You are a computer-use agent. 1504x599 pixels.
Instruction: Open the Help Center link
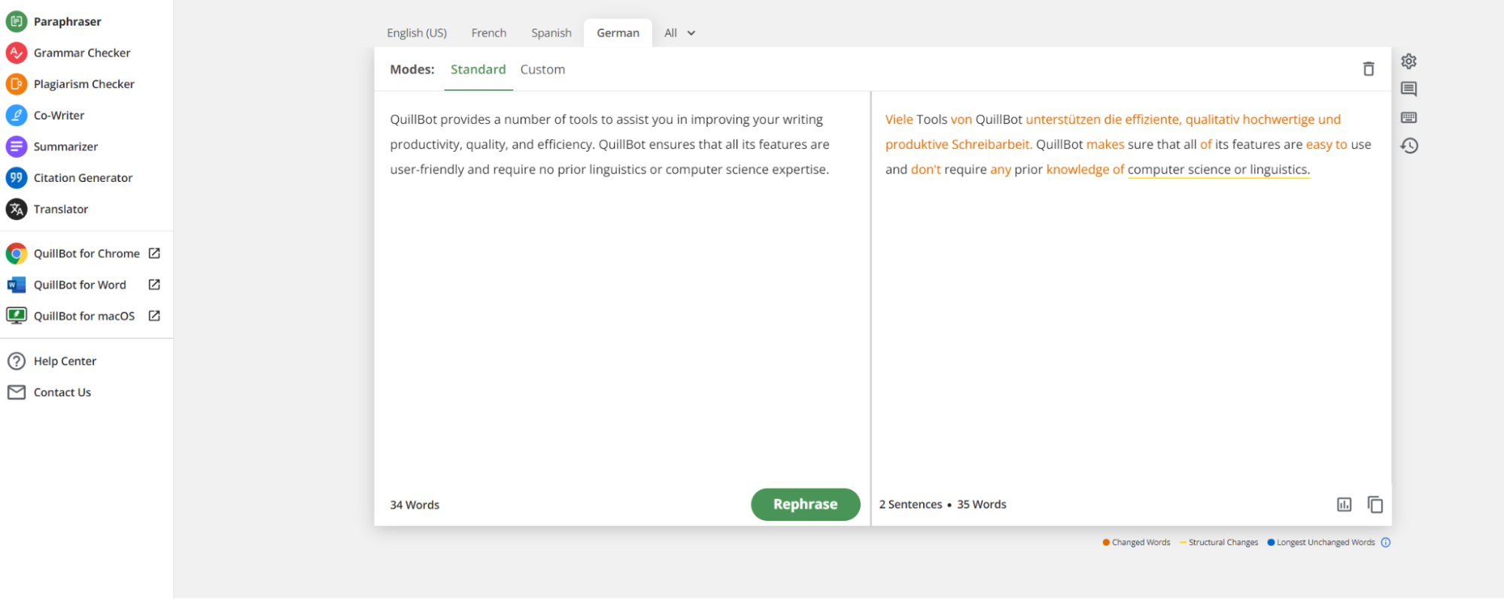(65, 362)
